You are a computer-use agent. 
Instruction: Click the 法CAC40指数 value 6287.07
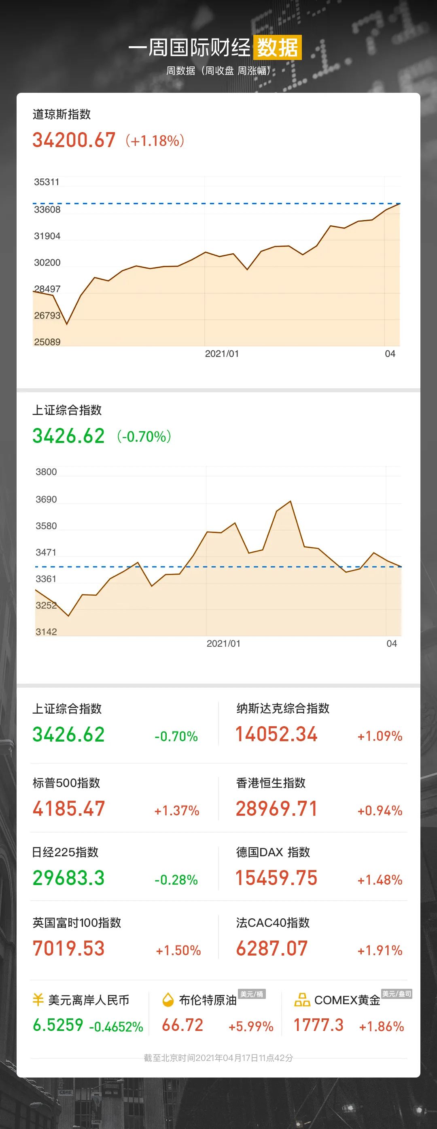(272, 948)
